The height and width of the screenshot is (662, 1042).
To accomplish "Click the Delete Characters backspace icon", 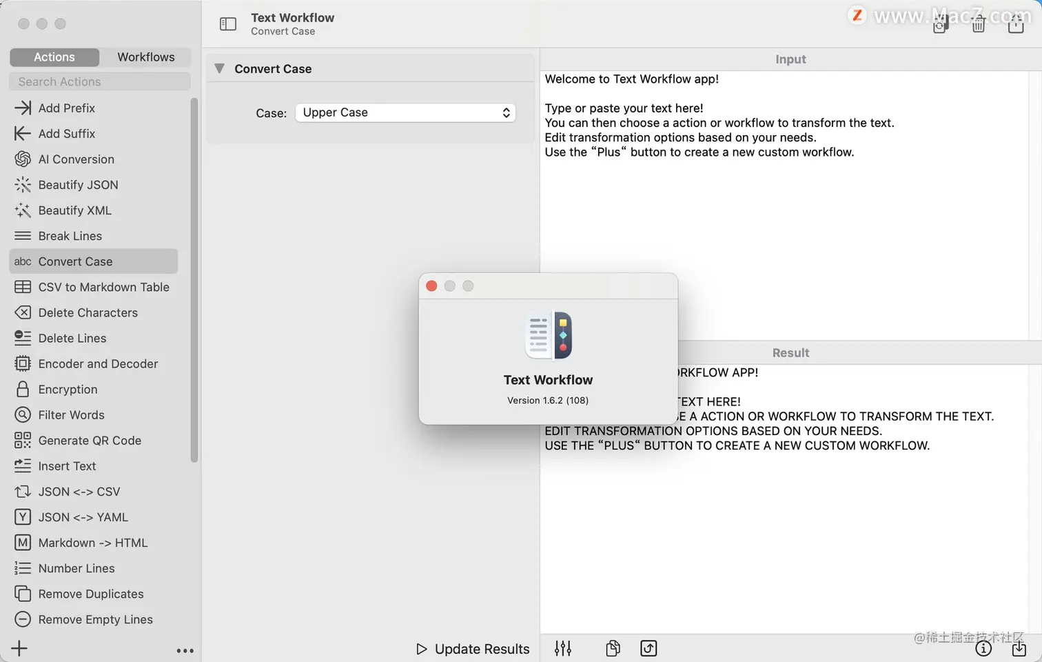I will click(23, 312).
